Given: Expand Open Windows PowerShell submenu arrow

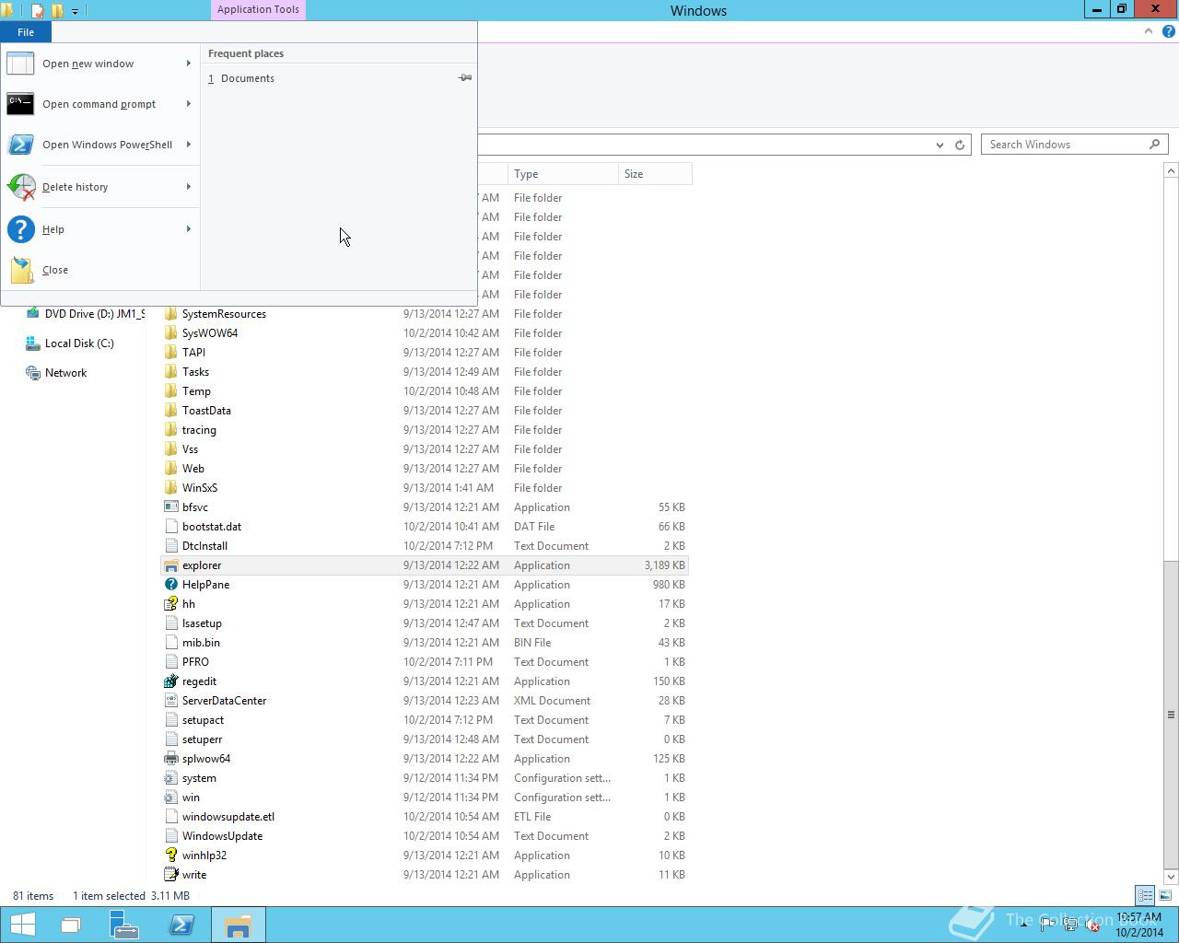Looking at the screenshot, I should pyautogui.click(x=188, y=145).
